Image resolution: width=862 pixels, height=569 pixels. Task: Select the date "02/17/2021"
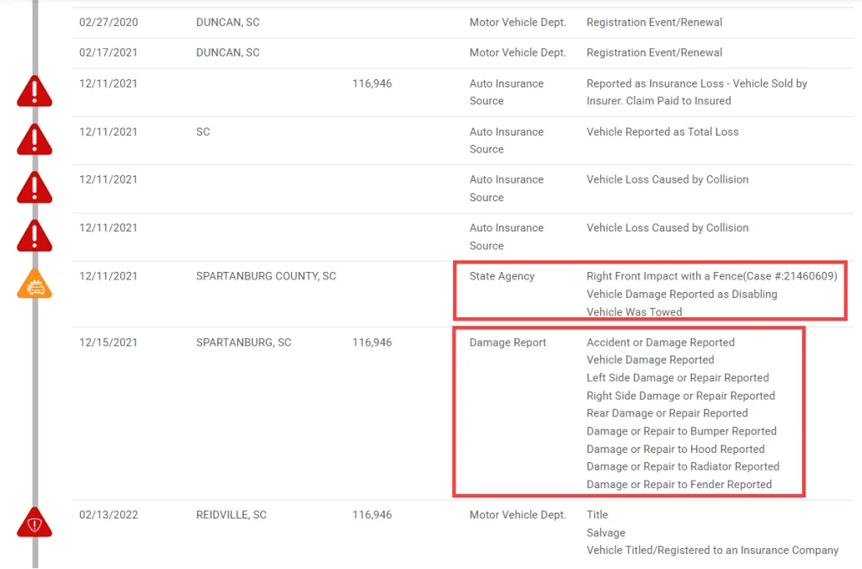[109, 53]
